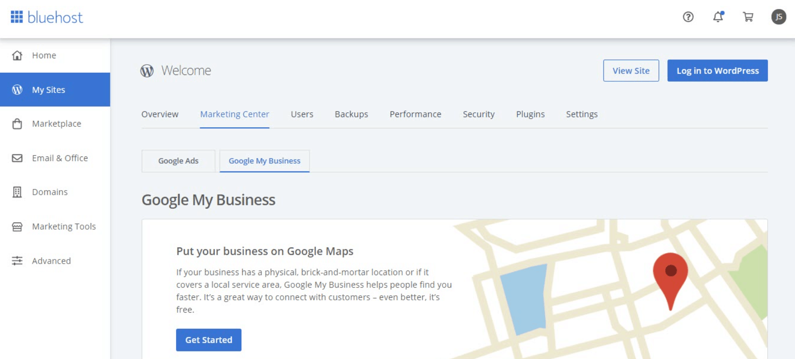The width and height of the screenshot is (795, 359).
Task: Click the Get Started button
Action: [x=209, y=340]
